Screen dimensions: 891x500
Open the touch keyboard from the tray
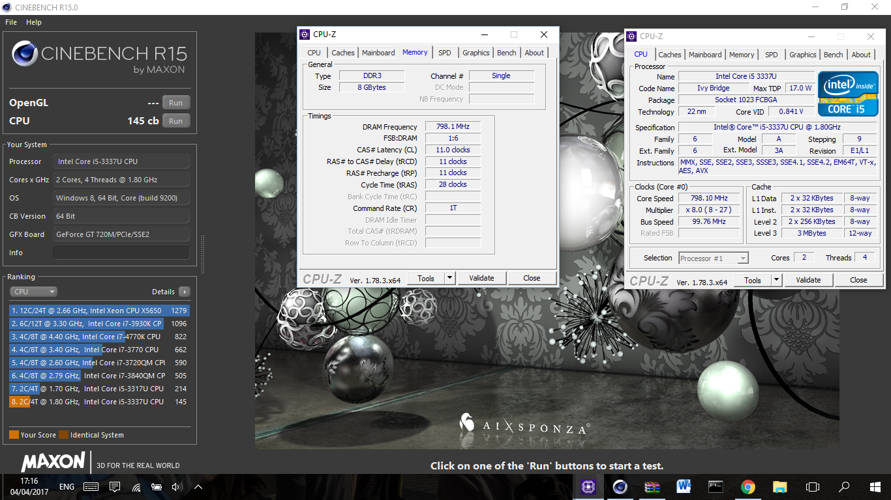pos(91,486)
